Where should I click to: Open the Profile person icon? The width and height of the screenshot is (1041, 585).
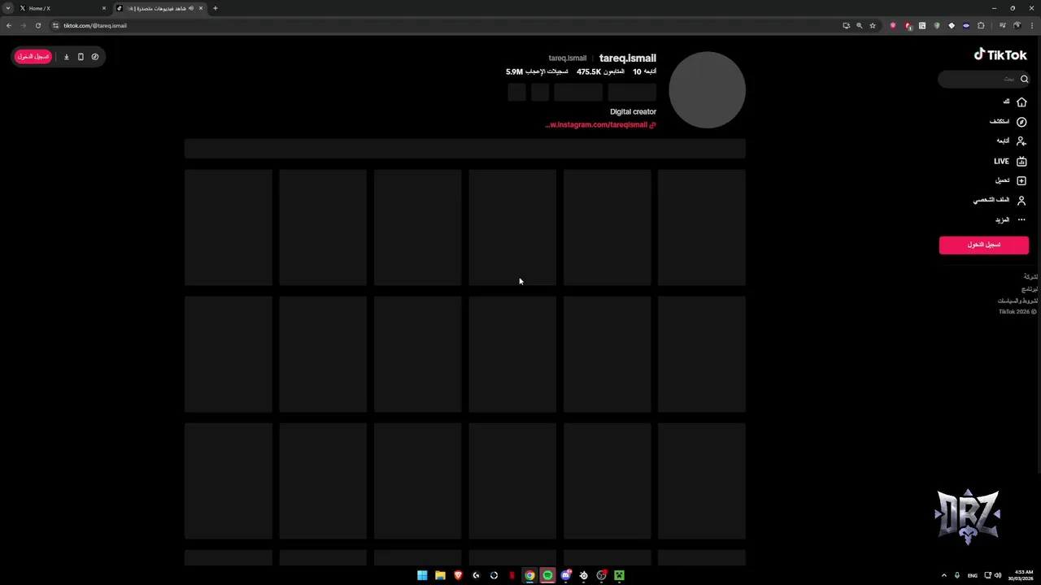click(1021, 200)
